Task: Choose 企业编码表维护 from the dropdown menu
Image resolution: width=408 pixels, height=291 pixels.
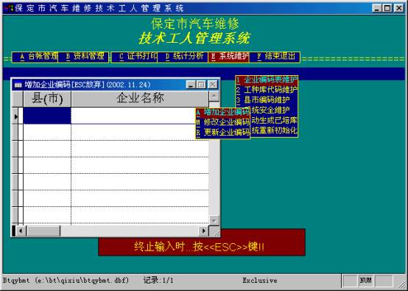Action: (x=267, y=80)
